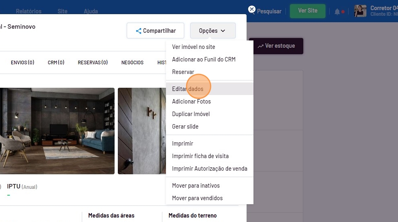Open the Opções dropdown
This screenshot has width=398, height=222.
213,31
